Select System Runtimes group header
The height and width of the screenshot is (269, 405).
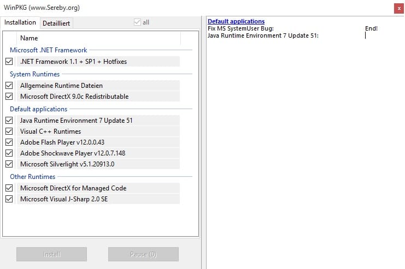tap(34, 74)
